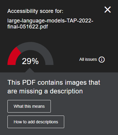Select the All issues label
Image resolution: width=118 pixels, height=135 pixels.
88,59
